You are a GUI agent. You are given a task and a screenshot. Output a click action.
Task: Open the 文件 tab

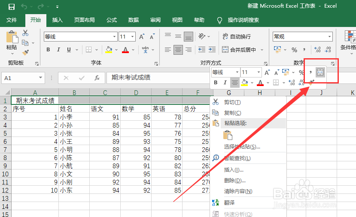(12, 20)
